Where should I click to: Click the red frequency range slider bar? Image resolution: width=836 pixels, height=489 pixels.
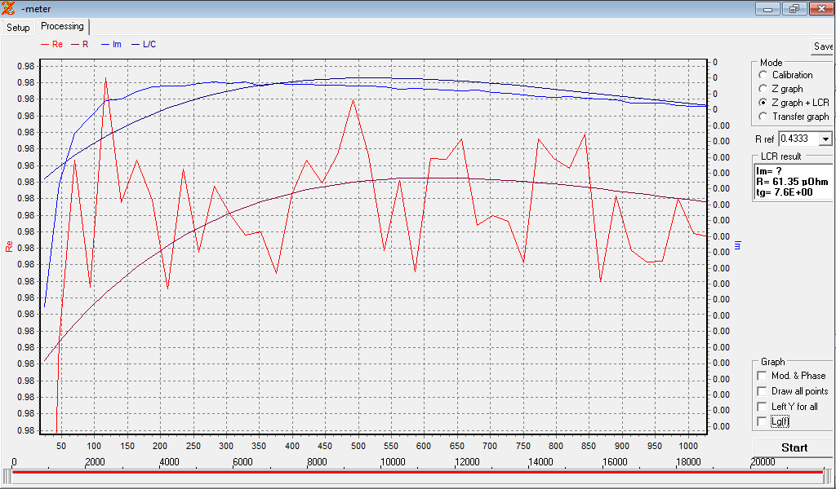(417, 472)
